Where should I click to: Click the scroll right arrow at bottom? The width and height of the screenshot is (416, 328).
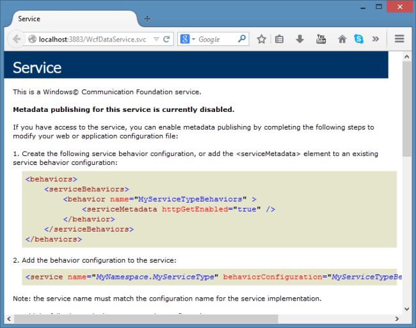click(397, 318)
